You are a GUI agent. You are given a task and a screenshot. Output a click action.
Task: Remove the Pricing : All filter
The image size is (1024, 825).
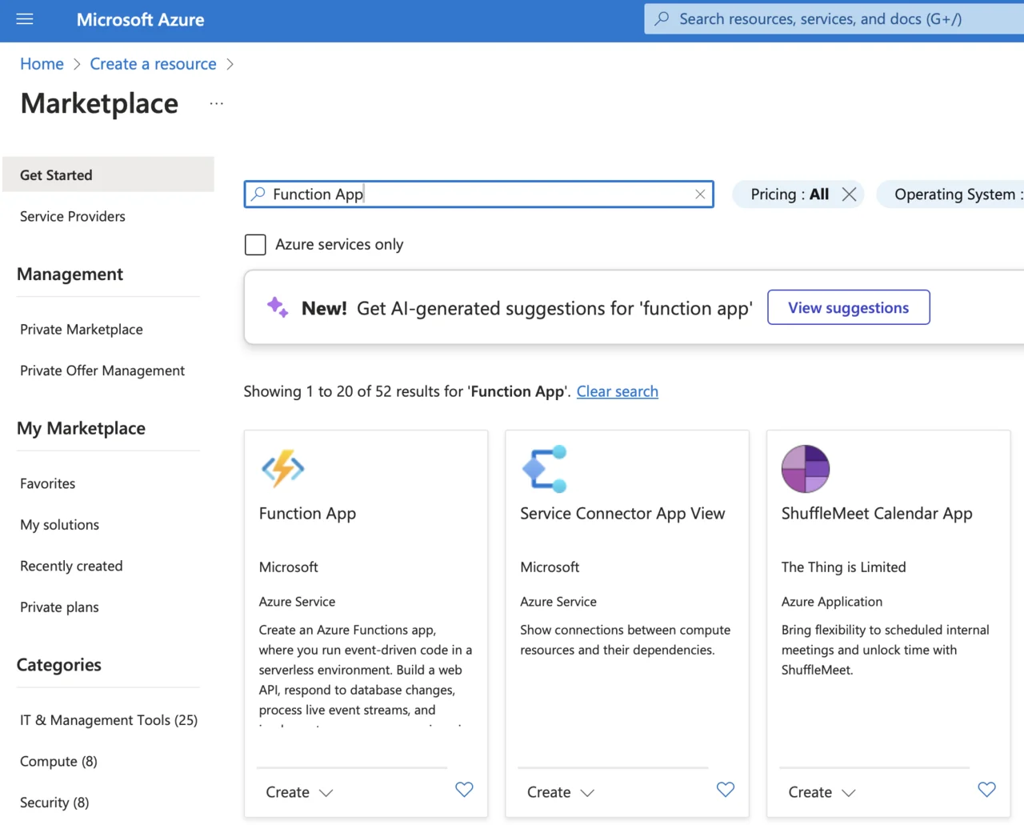pos(850,194)
